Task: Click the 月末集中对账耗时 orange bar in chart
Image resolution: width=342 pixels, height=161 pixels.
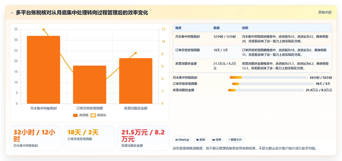Action: click(x=43, y=70)
